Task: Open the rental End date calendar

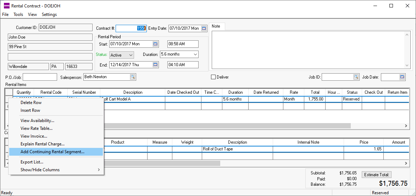Action: pos(155,65)
